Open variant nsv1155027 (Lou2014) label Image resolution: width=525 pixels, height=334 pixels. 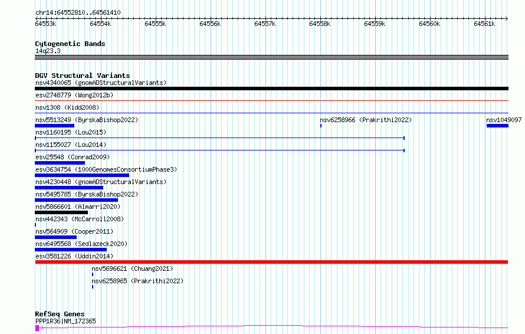click(71, 145)
